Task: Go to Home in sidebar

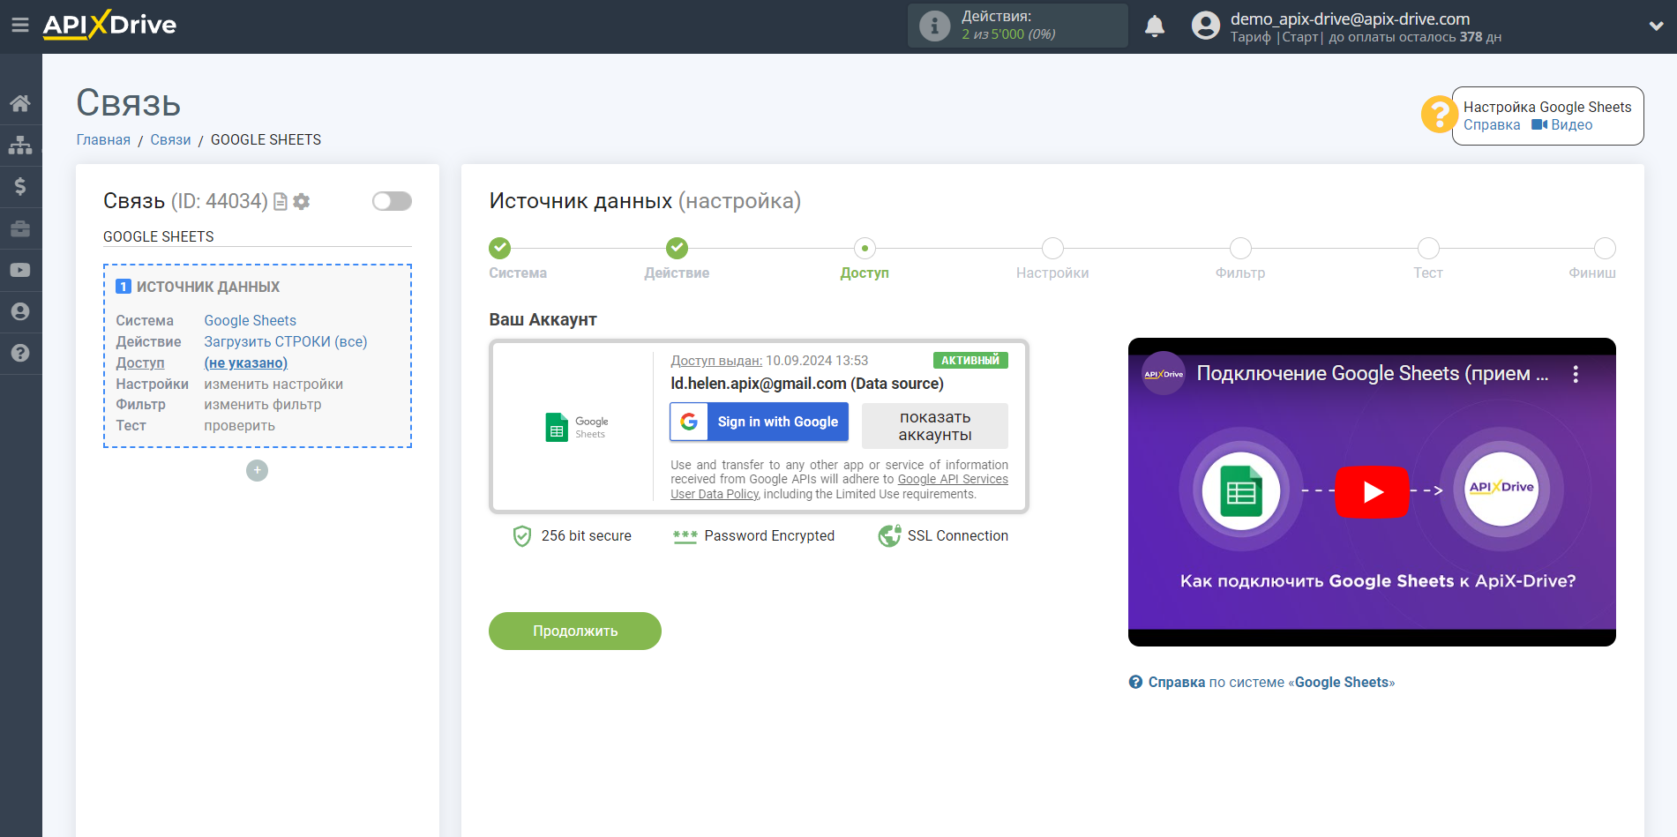Action: (x=20, y=103)
